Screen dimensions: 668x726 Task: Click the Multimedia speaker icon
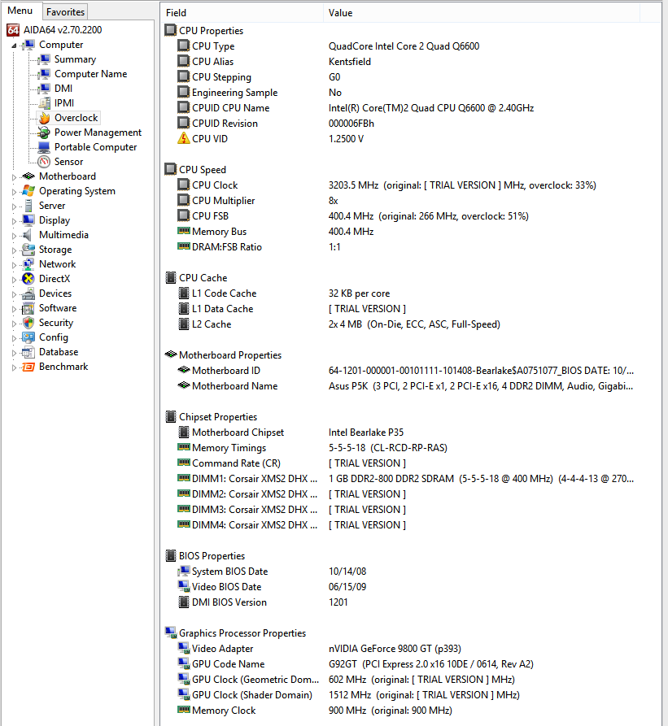(28, 235)
